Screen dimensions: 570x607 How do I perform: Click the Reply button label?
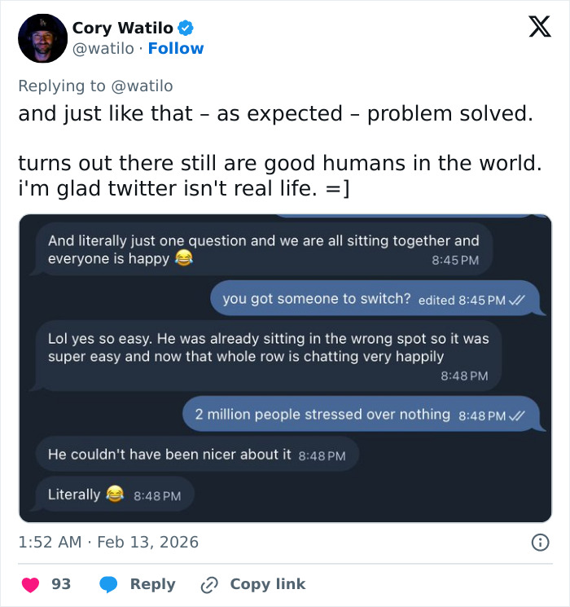[152, 584]
